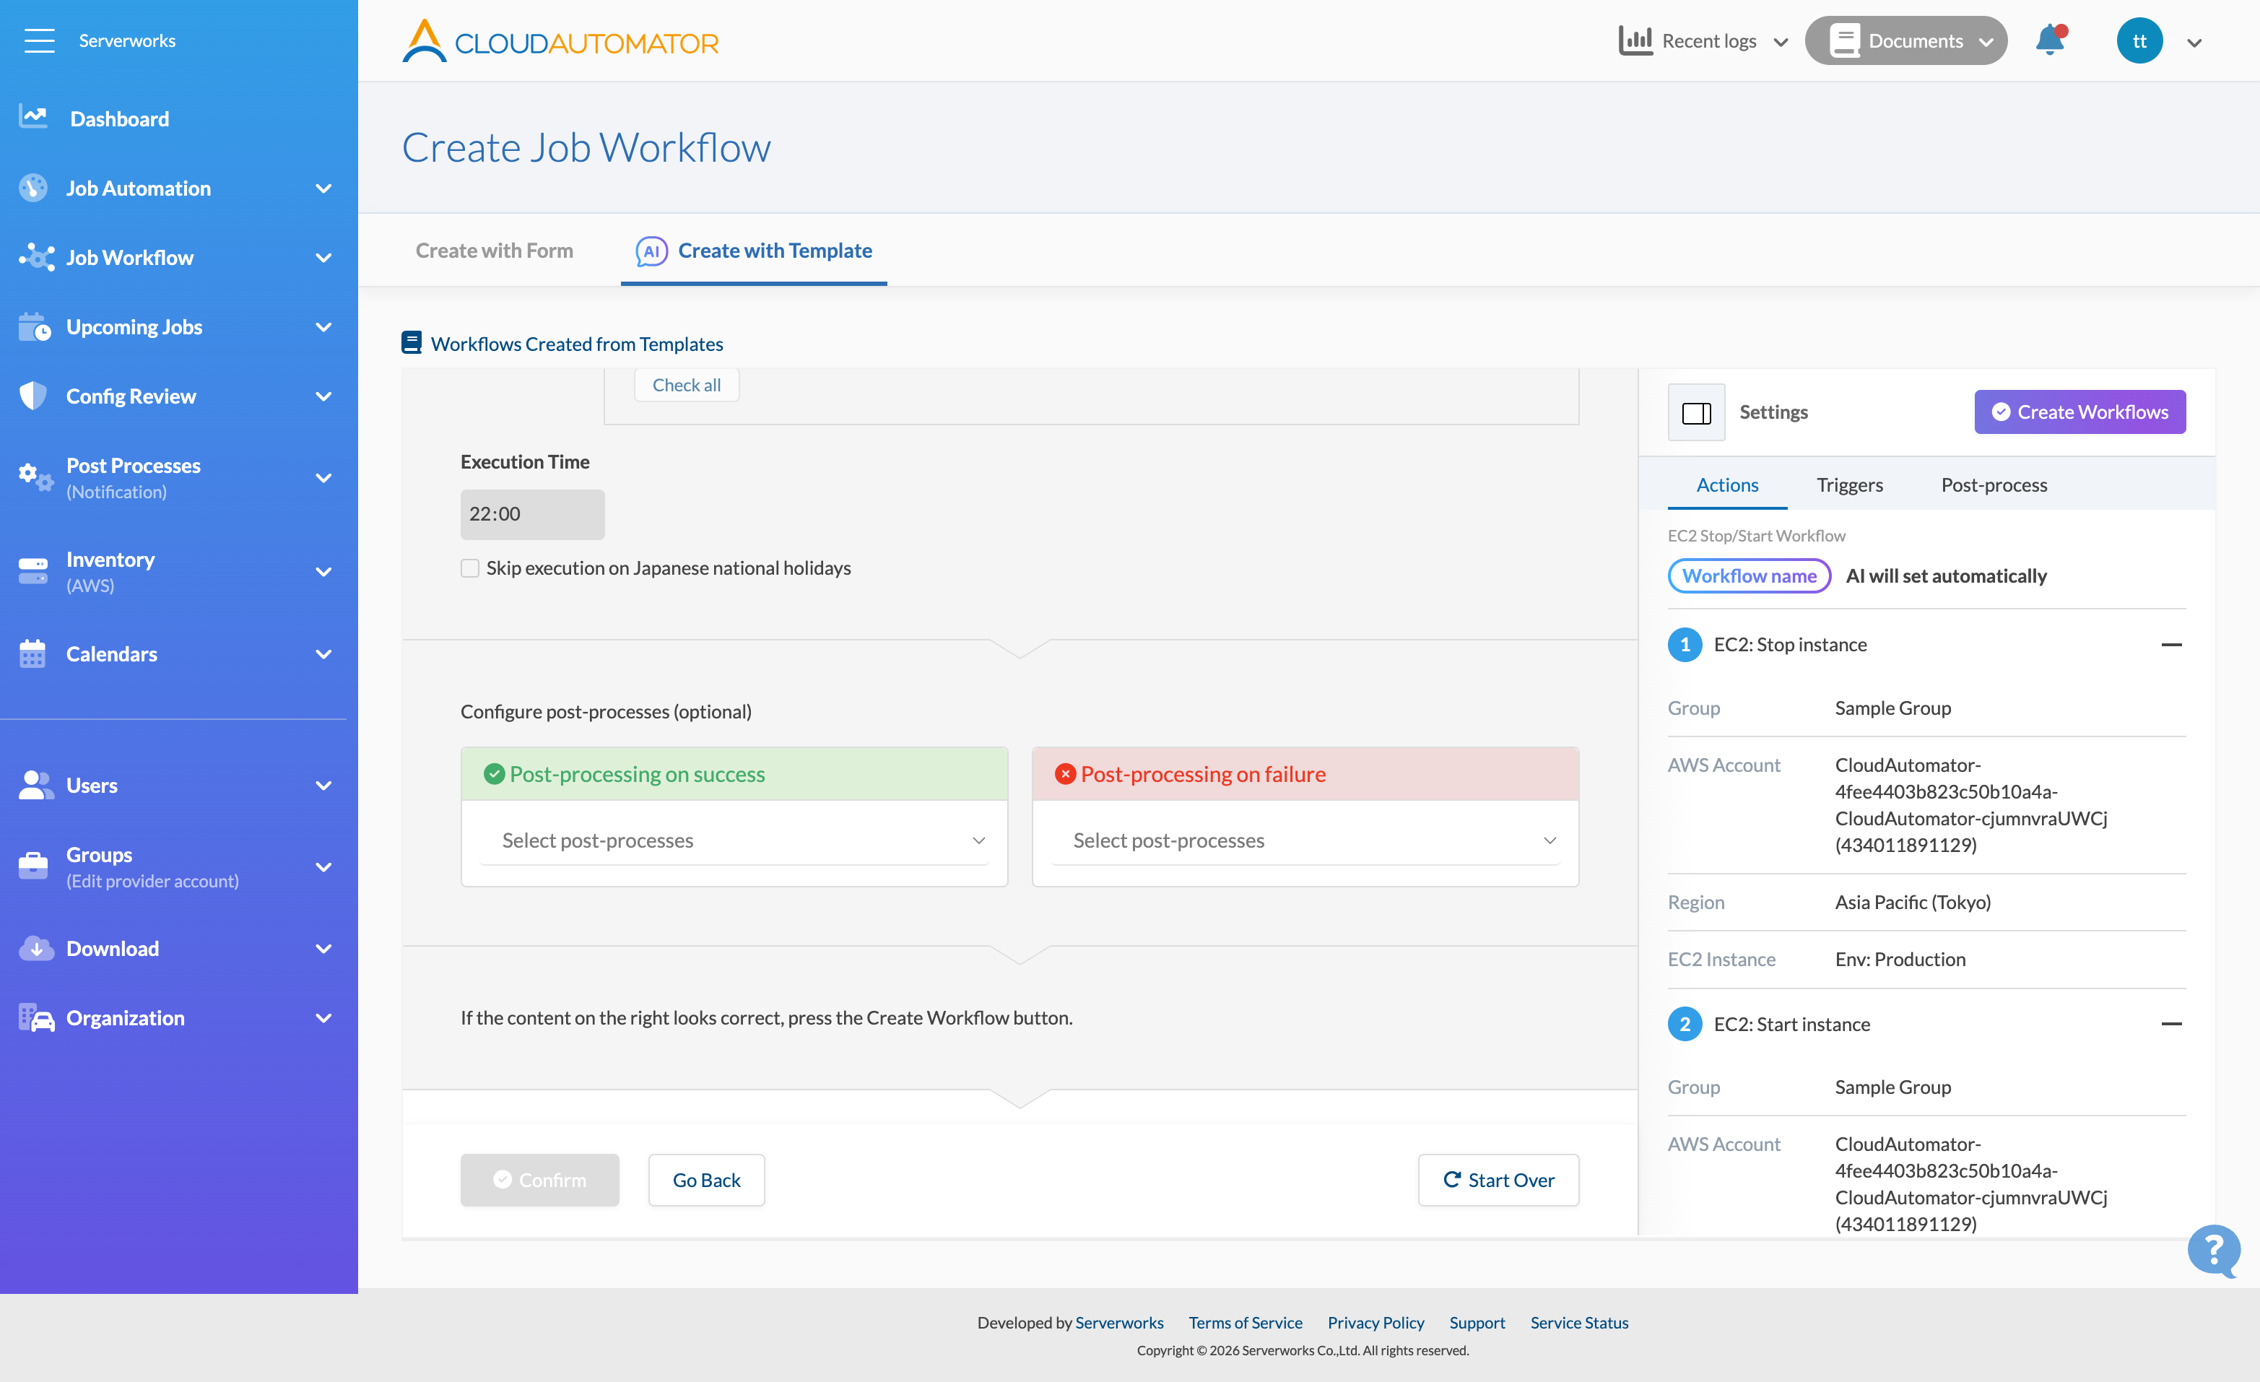Switch to the Triggers tab
Image resolution: width=2260 pixels, height=1382 pixels.
click(x=1850, y=485)
